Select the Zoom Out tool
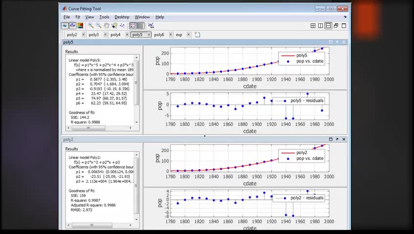 click(x=99, y=25)
